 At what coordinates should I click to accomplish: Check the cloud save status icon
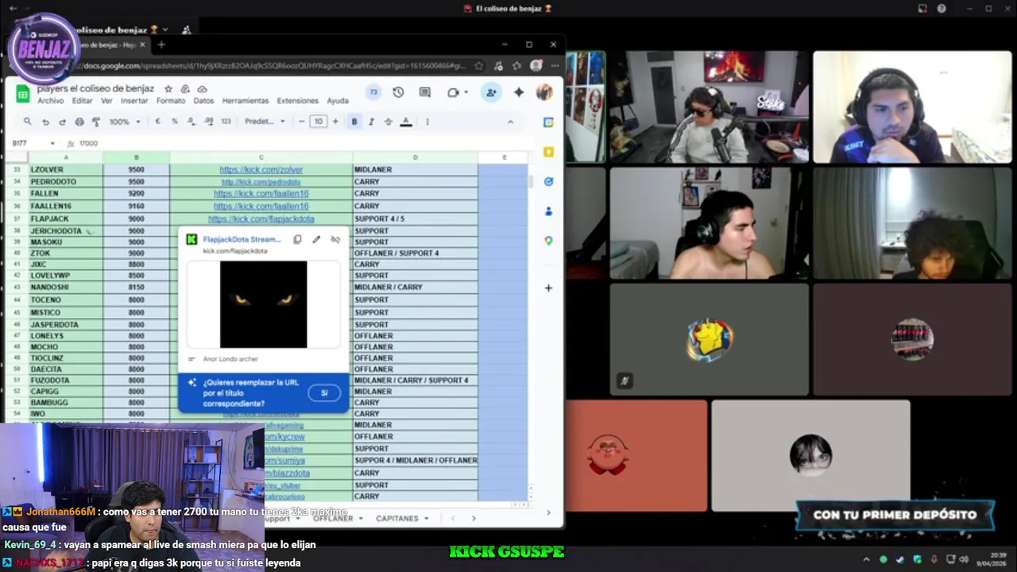tap(202, 89)
